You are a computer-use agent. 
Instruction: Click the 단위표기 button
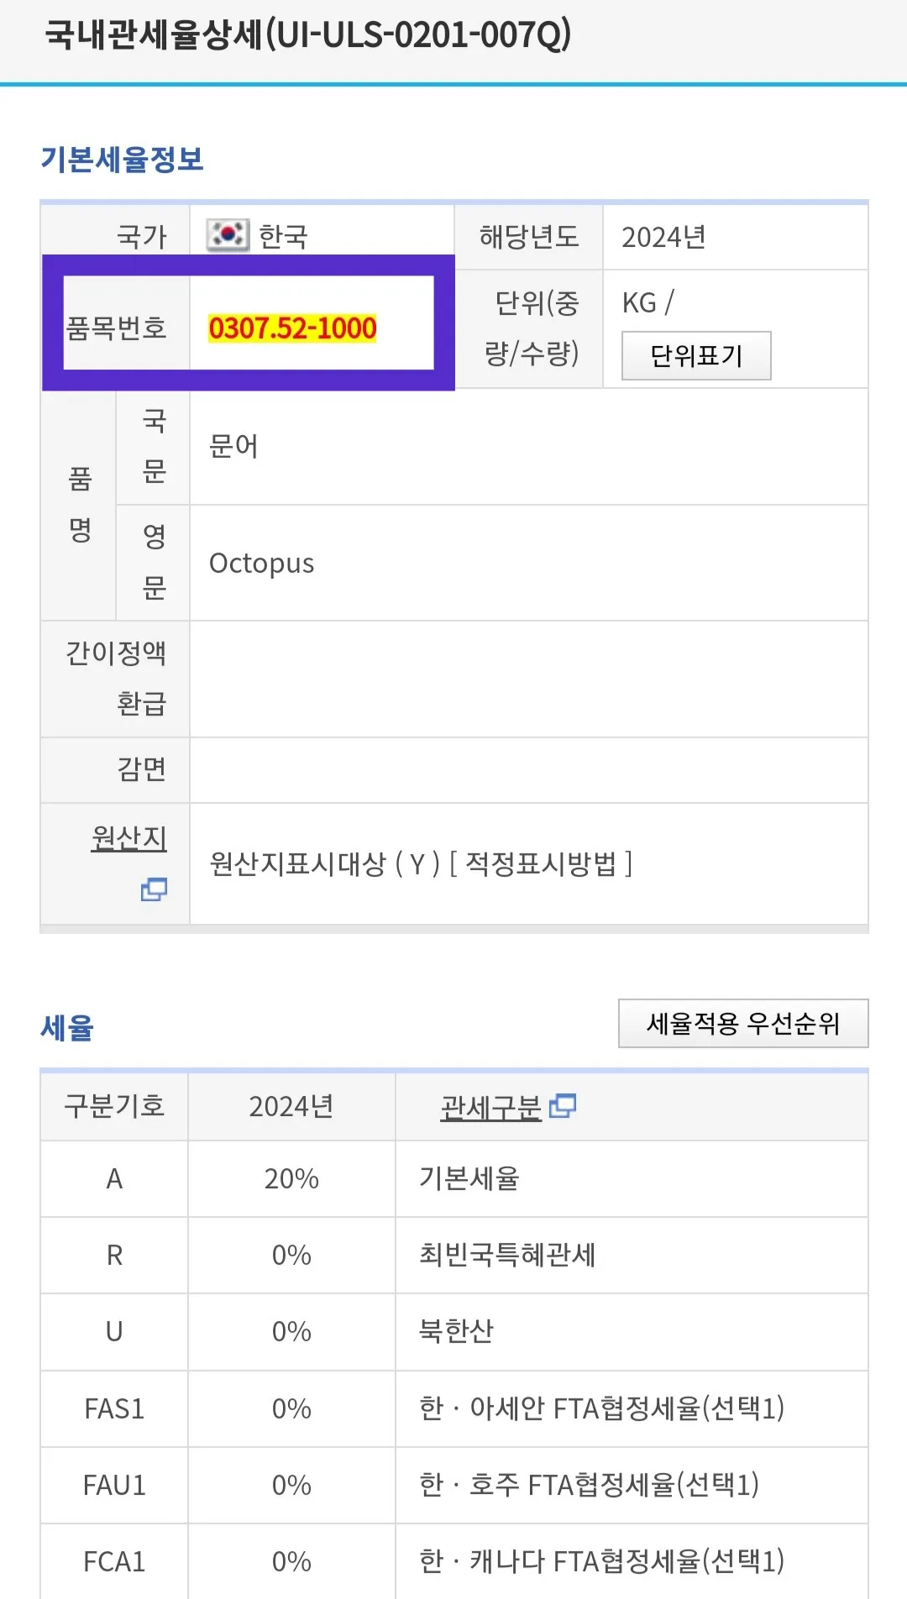[695, 355]
